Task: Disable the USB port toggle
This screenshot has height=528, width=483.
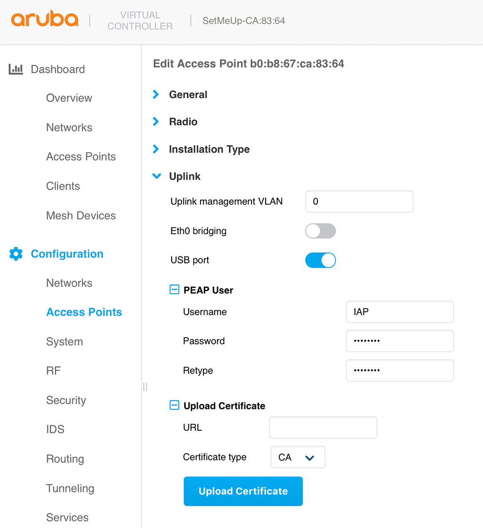Action: coord(320,260)
